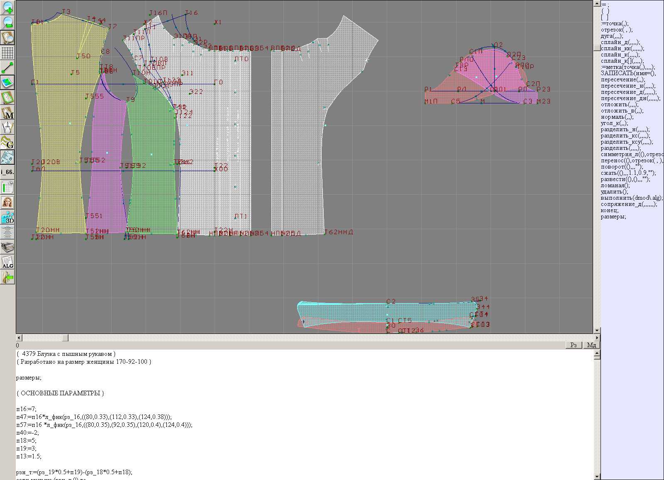Toggle the blue-green pattern fill icon
Image resolution: width=664 pixels, height=480 pixels.
tap(7, 83)
